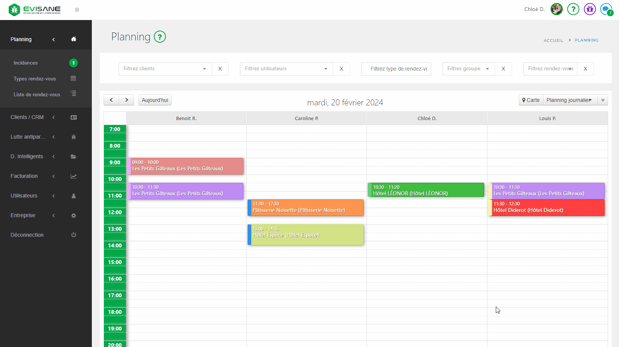The height and width of the screenshot is (347, 619).
Task: Click the help icon beside the Planning title
Action: 160,37
